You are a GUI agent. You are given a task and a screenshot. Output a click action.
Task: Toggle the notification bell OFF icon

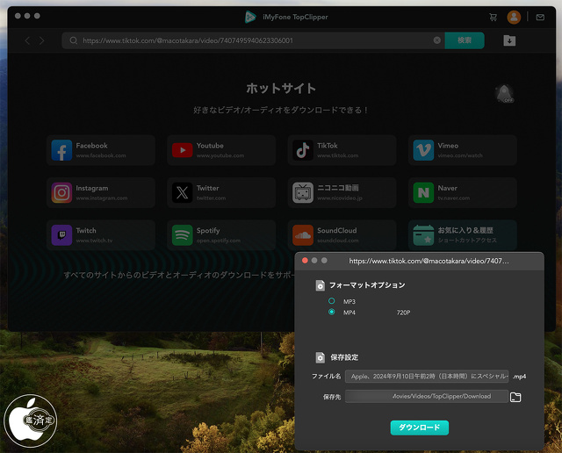pos(505,94)
